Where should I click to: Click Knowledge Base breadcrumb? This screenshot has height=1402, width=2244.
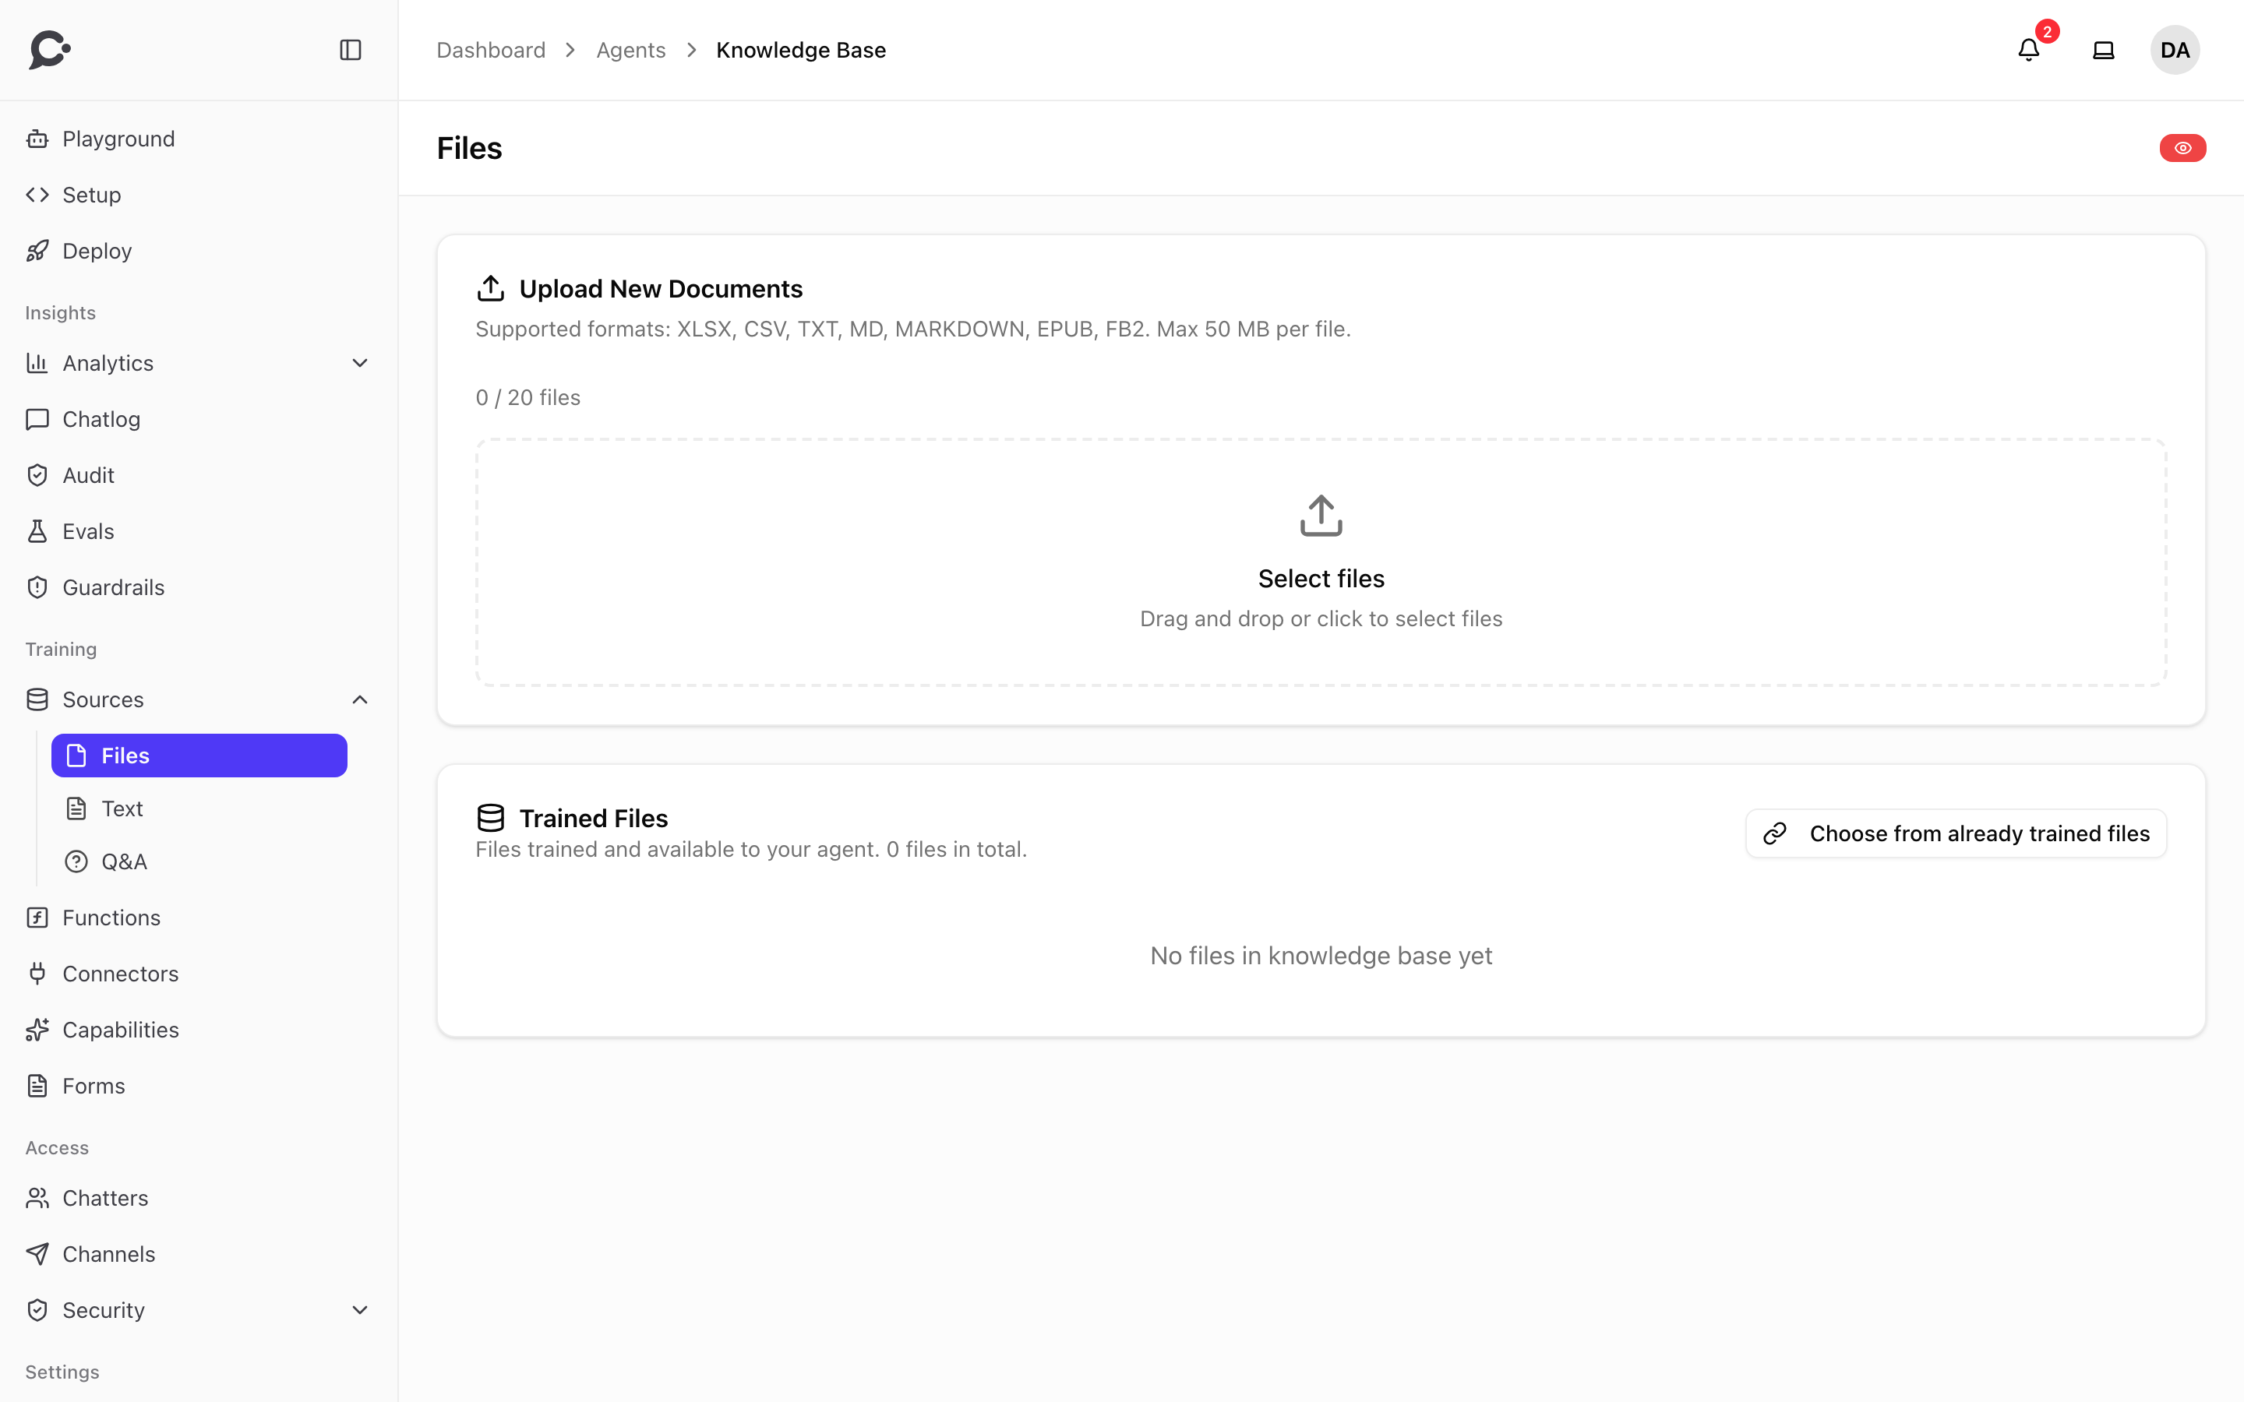click(x=801, y=50)
